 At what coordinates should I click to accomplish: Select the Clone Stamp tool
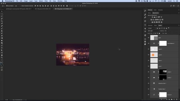[x=2, y=31]
